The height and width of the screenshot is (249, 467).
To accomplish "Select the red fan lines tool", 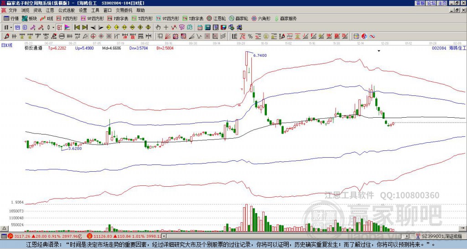I will point(168,36).
